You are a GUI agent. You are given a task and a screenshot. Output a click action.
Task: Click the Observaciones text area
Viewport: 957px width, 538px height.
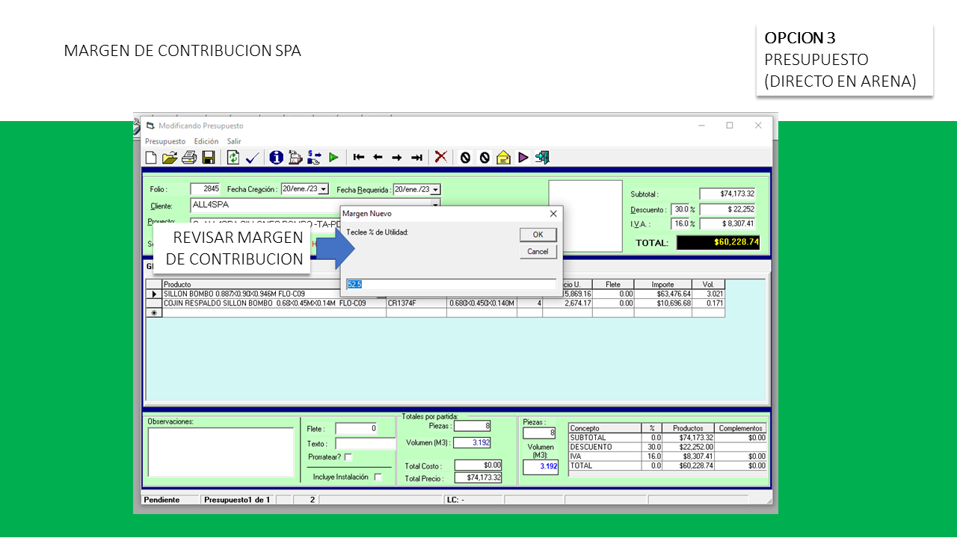click(221, 452)
